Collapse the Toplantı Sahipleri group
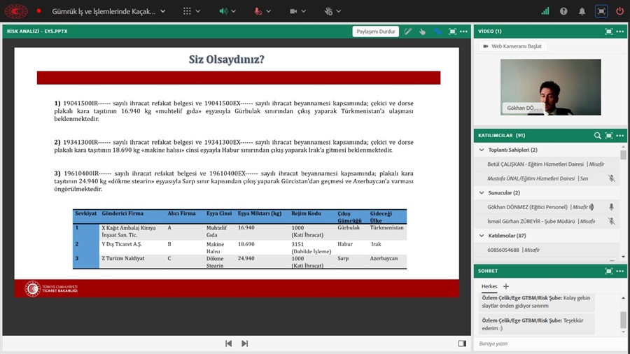630x354 pixels. [x=481, y=150]
